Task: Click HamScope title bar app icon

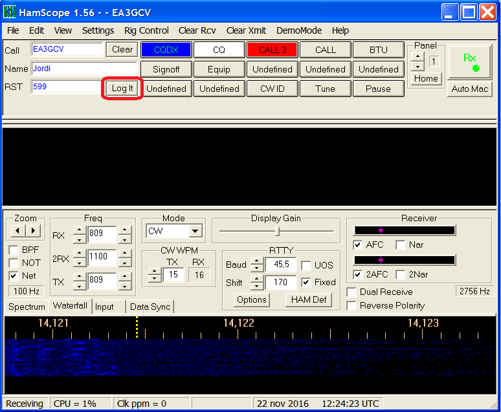Action: [x=10, y=11]
